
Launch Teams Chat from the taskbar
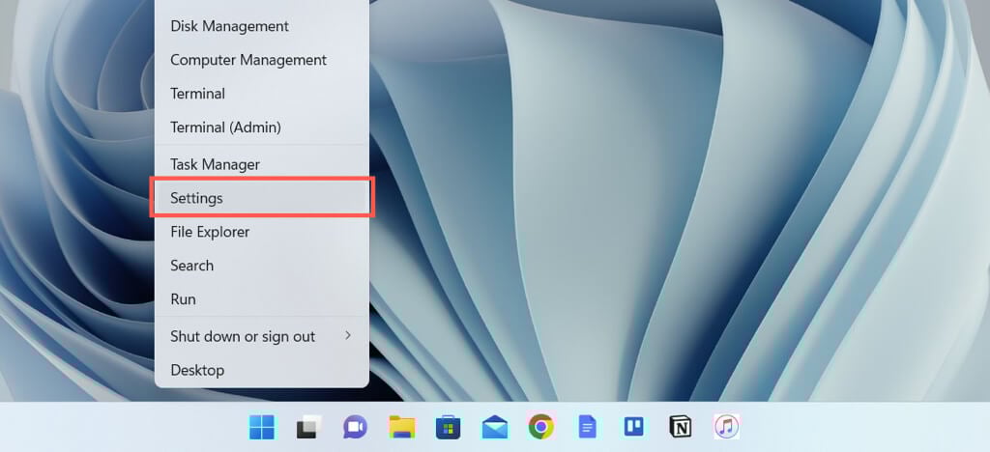355,427
